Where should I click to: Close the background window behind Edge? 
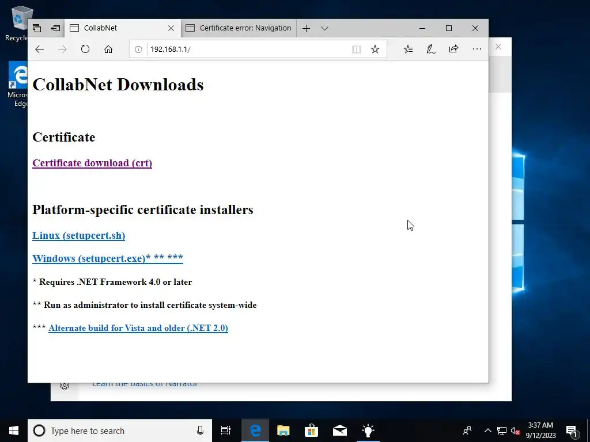[x=498, y=47]
